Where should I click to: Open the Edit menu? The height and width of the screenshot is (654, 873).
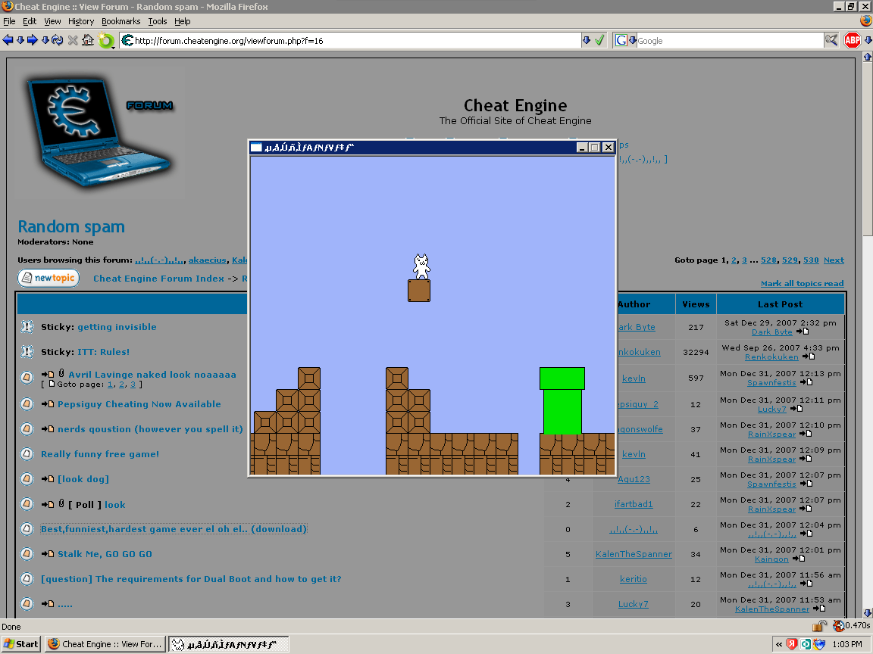pos(30,21)
